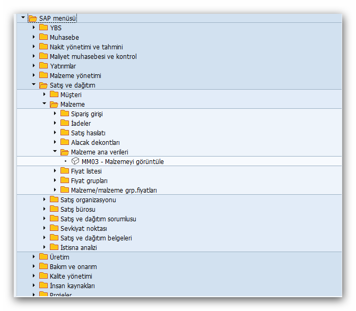Collapse the Malzeme ana verileri node

tap(55, 151)
